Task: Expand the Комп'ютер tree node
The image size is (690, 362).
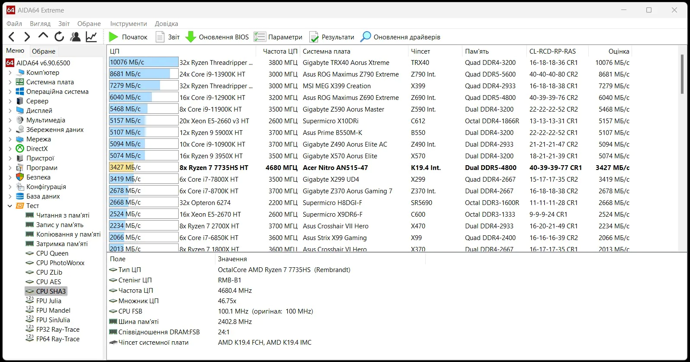Action: tap(10, 73)
